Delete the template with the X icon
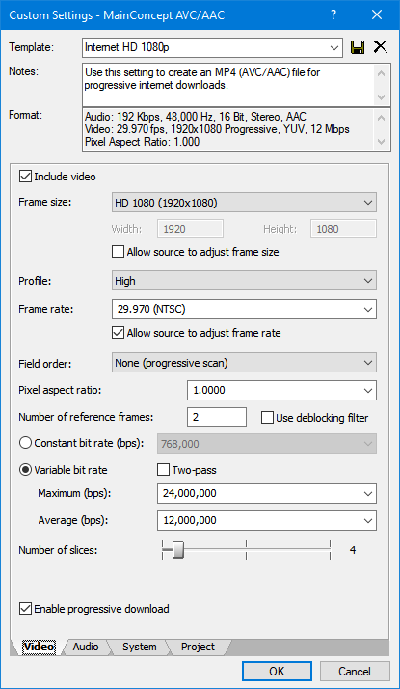Viewport: 400px width, 689px height. coord(380,47)
